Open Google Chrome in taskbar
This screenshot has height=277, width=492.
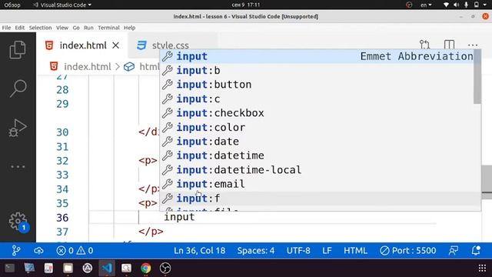[145, 268]
